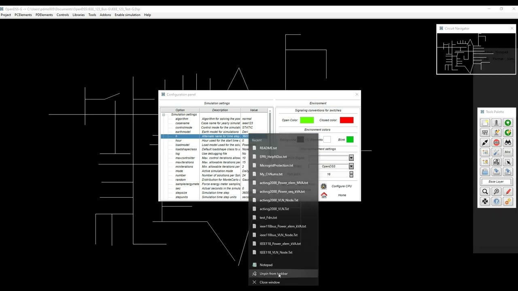This screenshot has height=291, width=518.
Task: Pick the green Open Color swatch
Action: pyautogui.click(x=307, y=120)
